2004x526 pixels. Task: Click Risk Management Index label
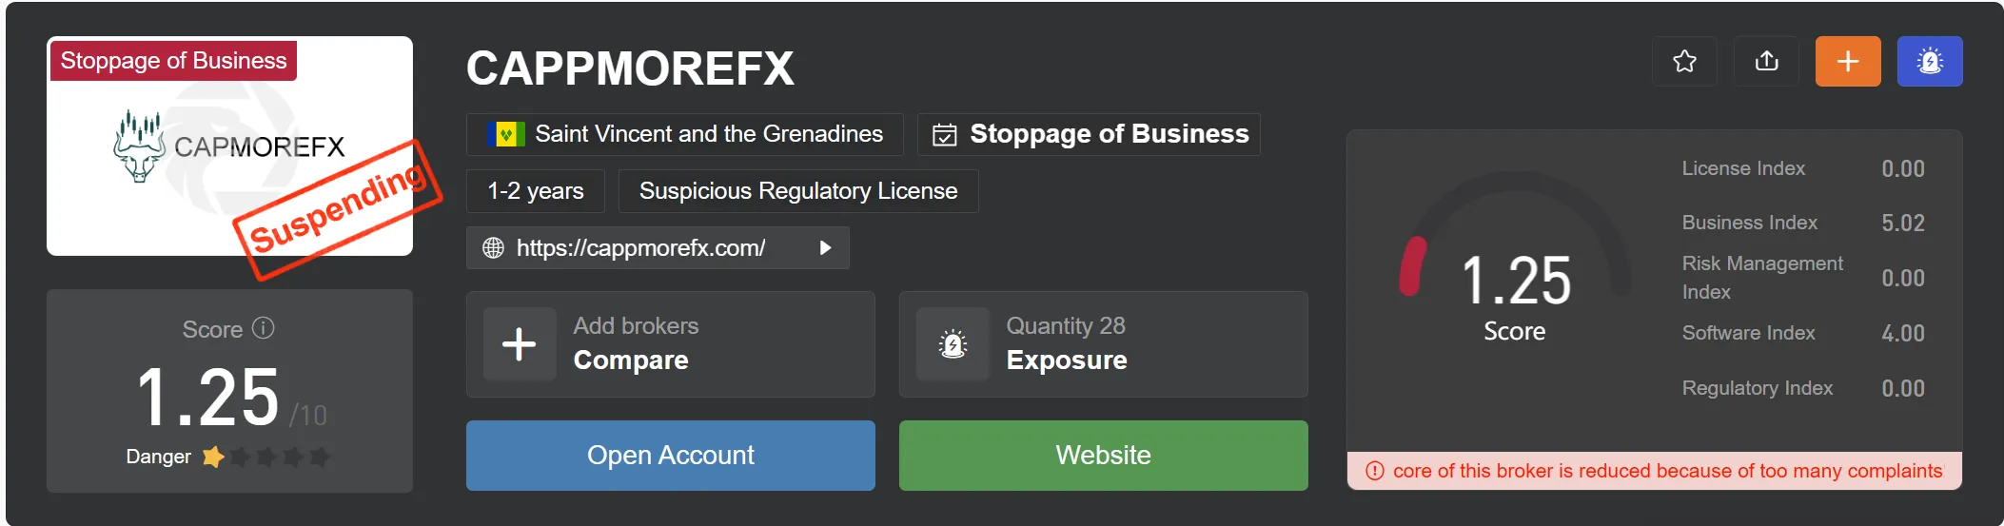1762,278
